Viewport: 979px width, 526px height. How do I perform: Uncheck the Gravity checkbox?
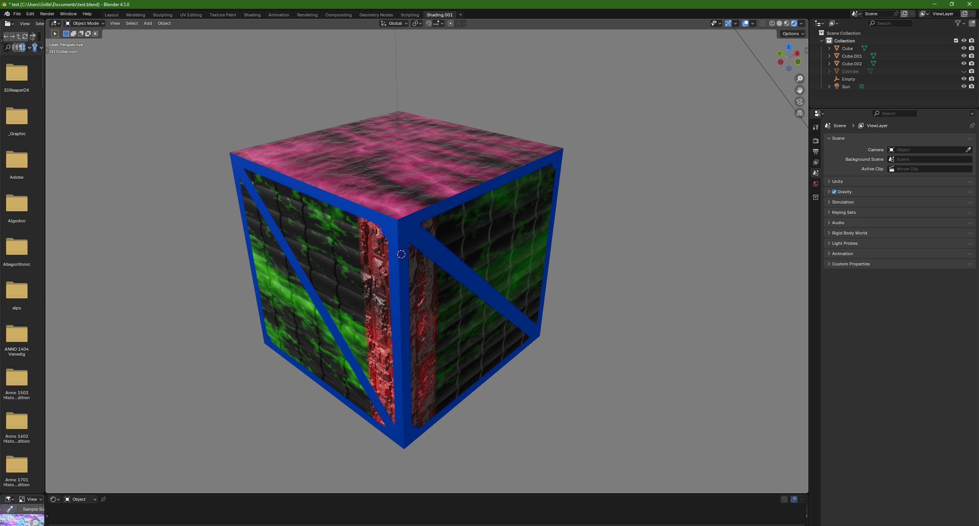(834, 192)
